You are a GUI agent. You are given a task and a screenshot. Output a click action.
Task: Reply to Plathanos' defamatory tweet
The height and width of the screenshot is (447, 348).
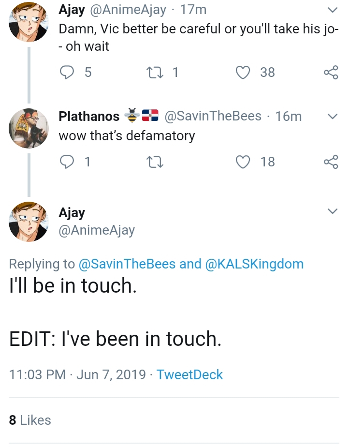tap(67, 162)
